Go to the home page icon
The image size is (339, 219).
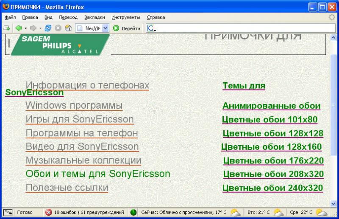coord(68,28)
